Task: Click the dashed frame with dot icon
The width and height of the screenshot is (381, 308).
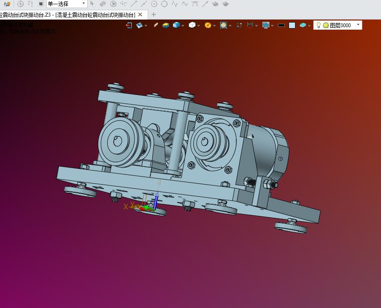Action: point(239,25)
